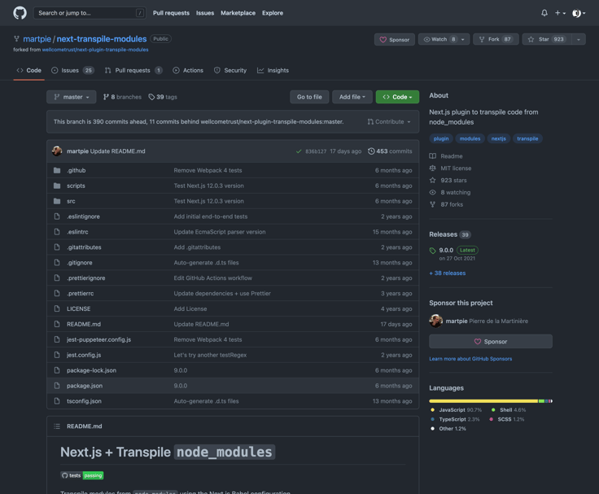View the 8 branches

pos(122,97)
